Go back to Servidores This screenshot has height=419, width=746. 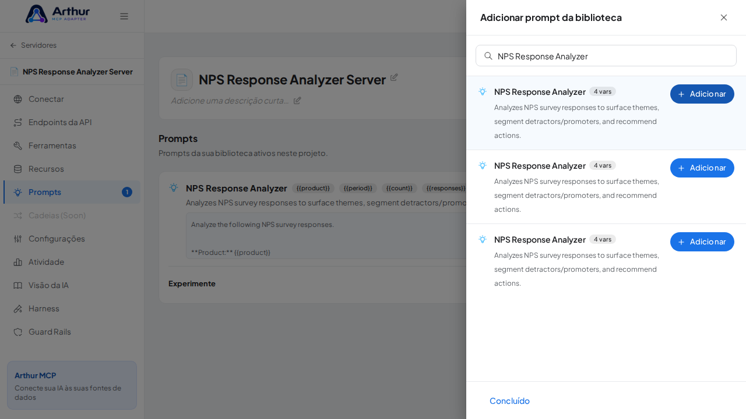[33, 45]
